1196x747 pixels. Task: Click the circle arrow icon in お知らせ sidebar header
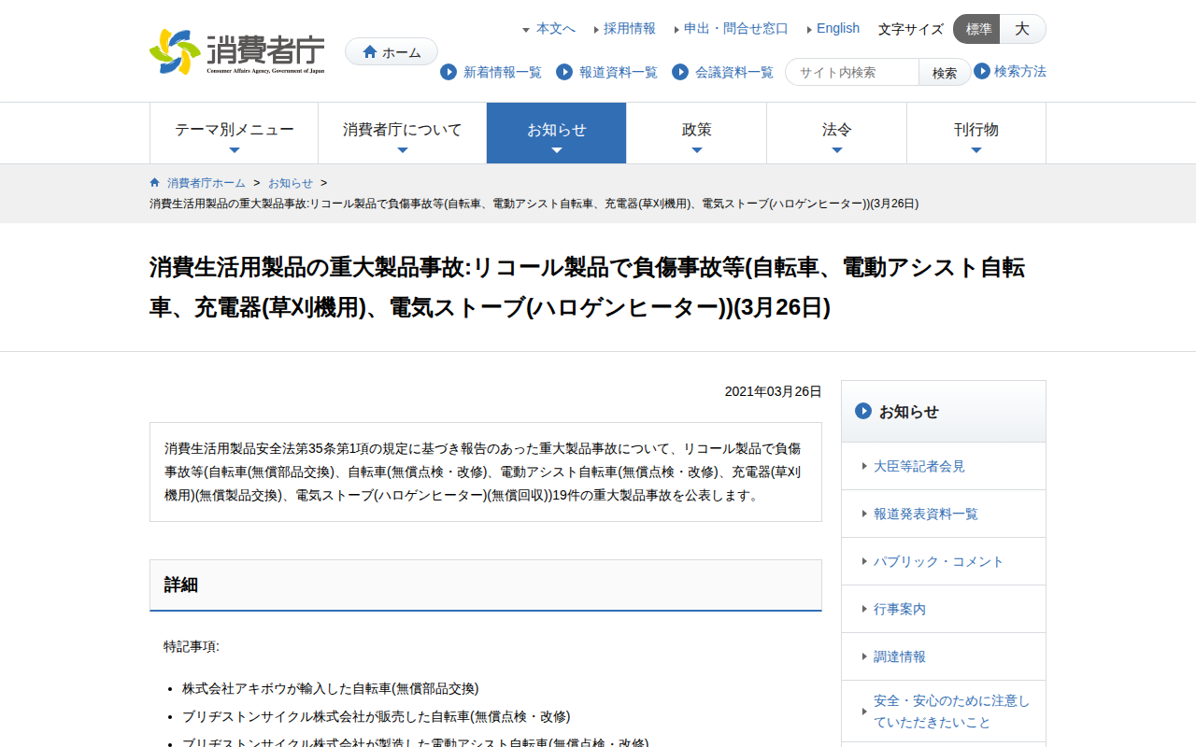[863, 411]
